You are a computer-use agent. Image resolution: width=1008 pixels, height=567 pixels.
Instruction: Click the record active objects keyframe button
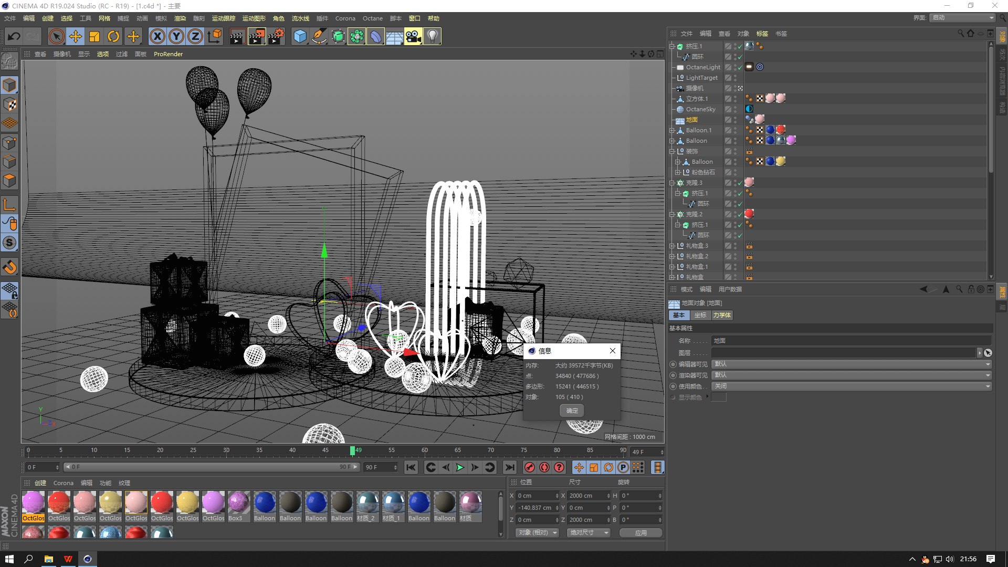point(530,467)
